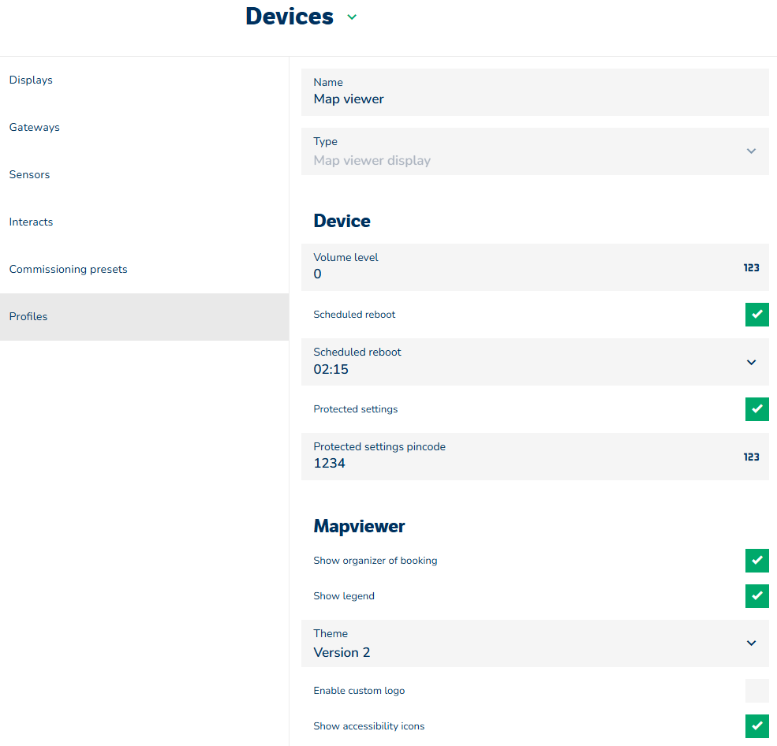
Task: Click the 123 icon in Volume level field
Action: point(751,268)
